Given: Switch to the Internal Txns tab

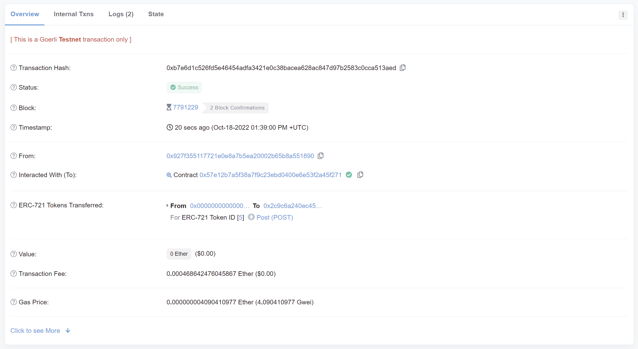Looking at the screenshot, I should (x=73, y=14).
